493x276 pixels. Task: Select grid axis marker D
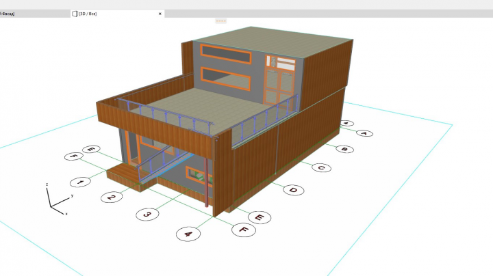point(293,190)
